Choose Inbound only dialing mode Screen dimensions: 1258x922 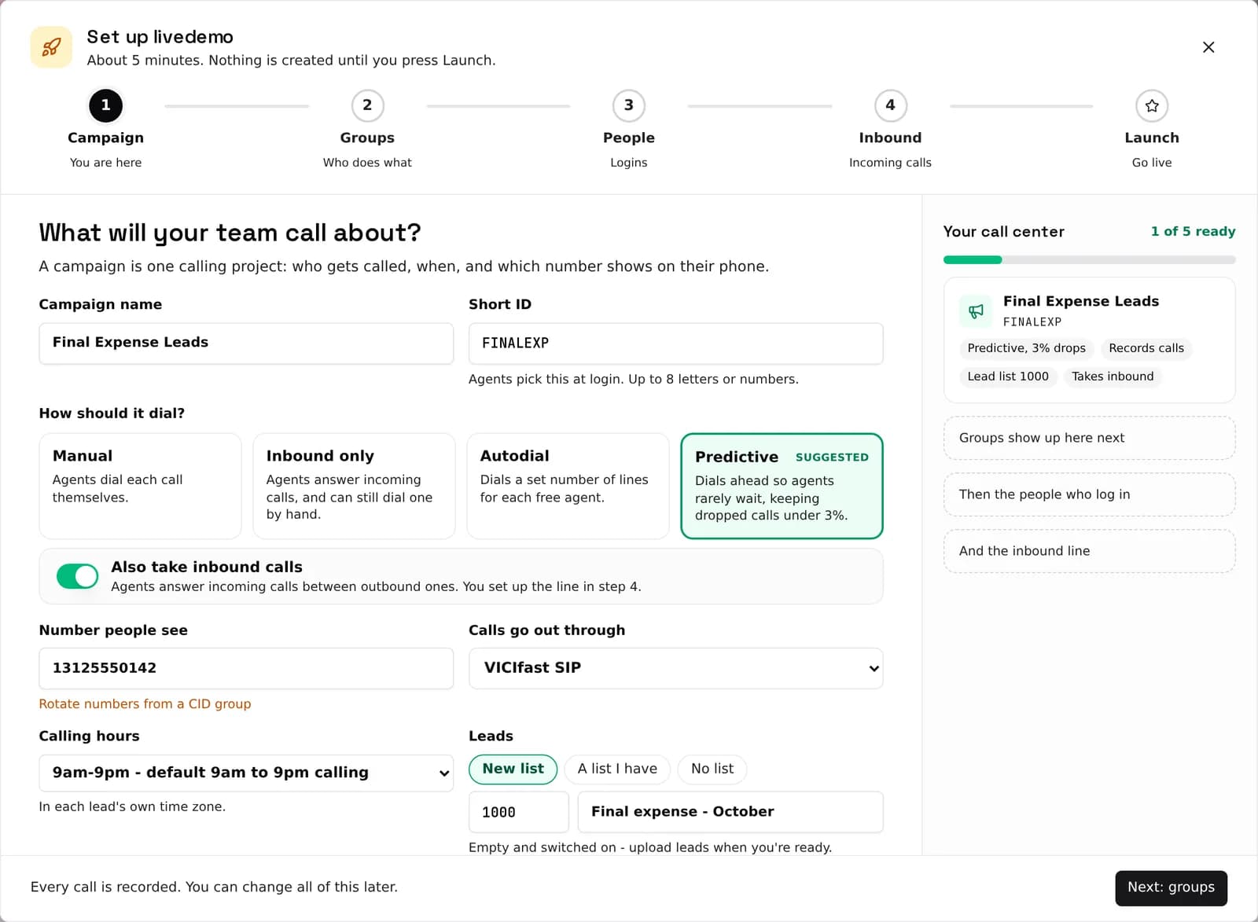pos(354,486)
